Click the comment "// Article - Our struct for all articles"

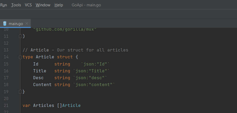[x=75, y=50]
